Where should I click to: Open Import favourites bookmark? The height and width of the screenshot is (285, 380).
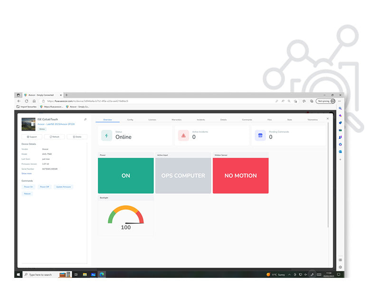coord(27,106)
